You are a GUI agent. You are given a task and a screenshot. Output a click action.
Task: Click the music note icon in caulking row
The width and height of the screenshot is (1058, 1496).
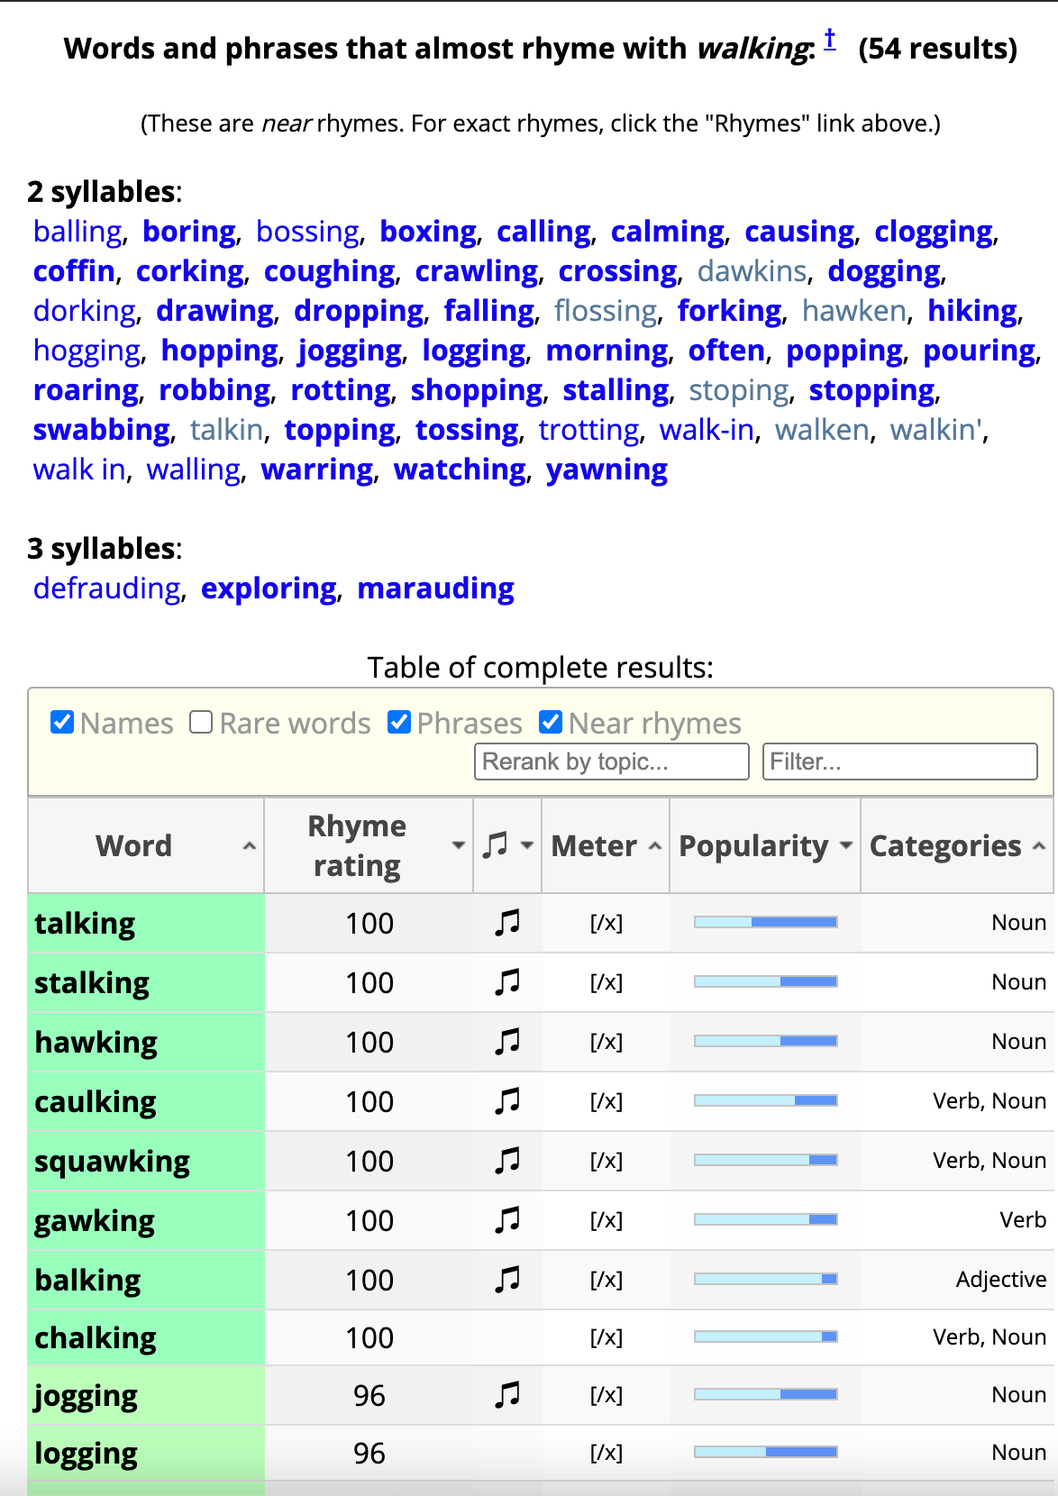(507, 1100)
